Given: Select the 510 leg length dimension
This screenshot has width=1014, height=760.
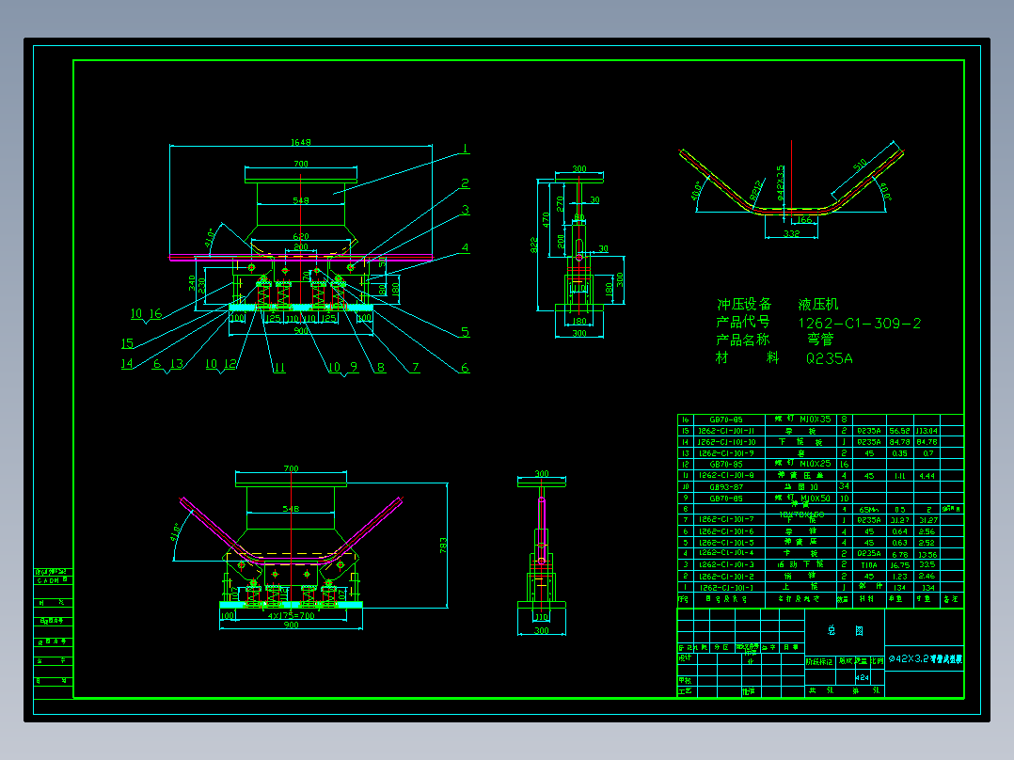Looking at the screenshot, I should pos(860,166).
